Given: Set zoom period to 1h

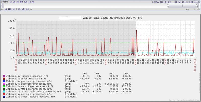Looking at the screenshot, I should (x=11, y=2).
